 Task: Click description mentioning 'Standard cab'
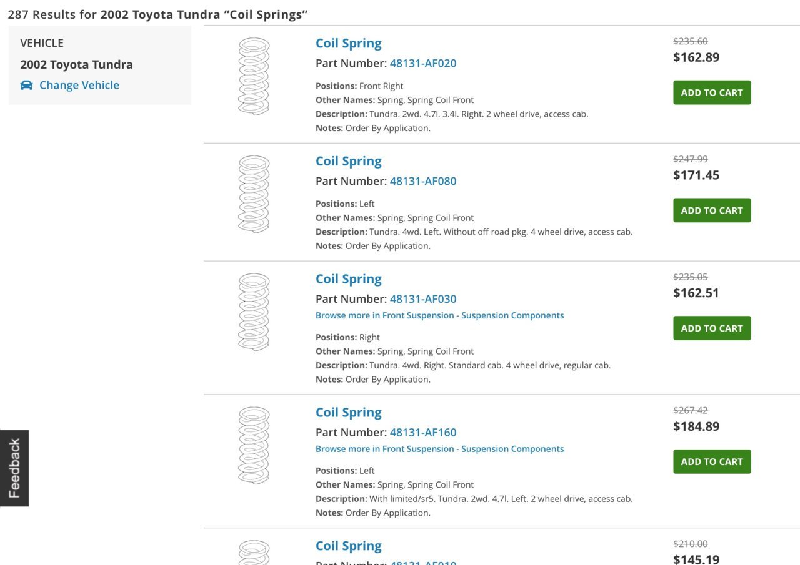coord(463,365)
